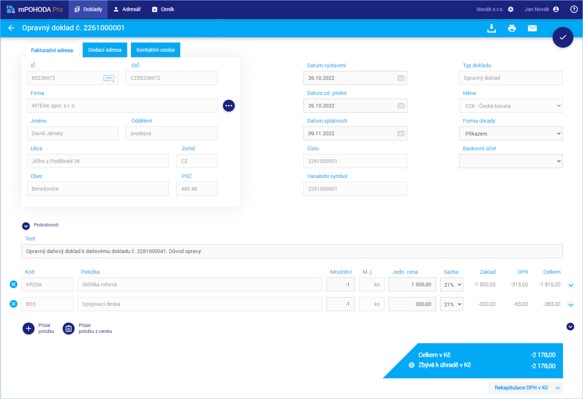The height and width of the screenshot is (399, 583).
Task: Open Jan Novák user account icon
Action: pyautogui.click(x=556, y=9)
